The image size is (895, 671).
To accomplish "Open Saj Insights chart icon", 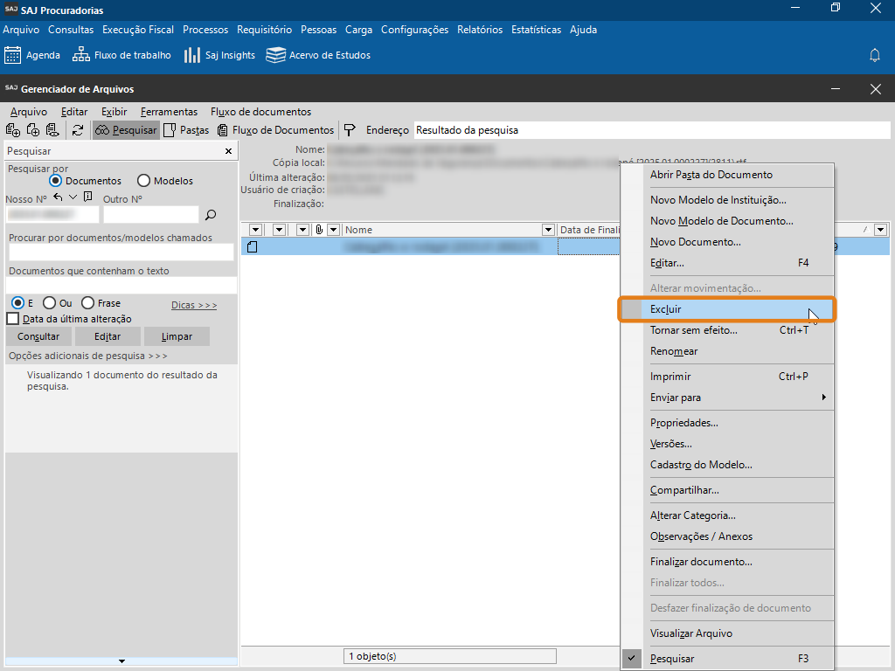I will coord(192,55).
